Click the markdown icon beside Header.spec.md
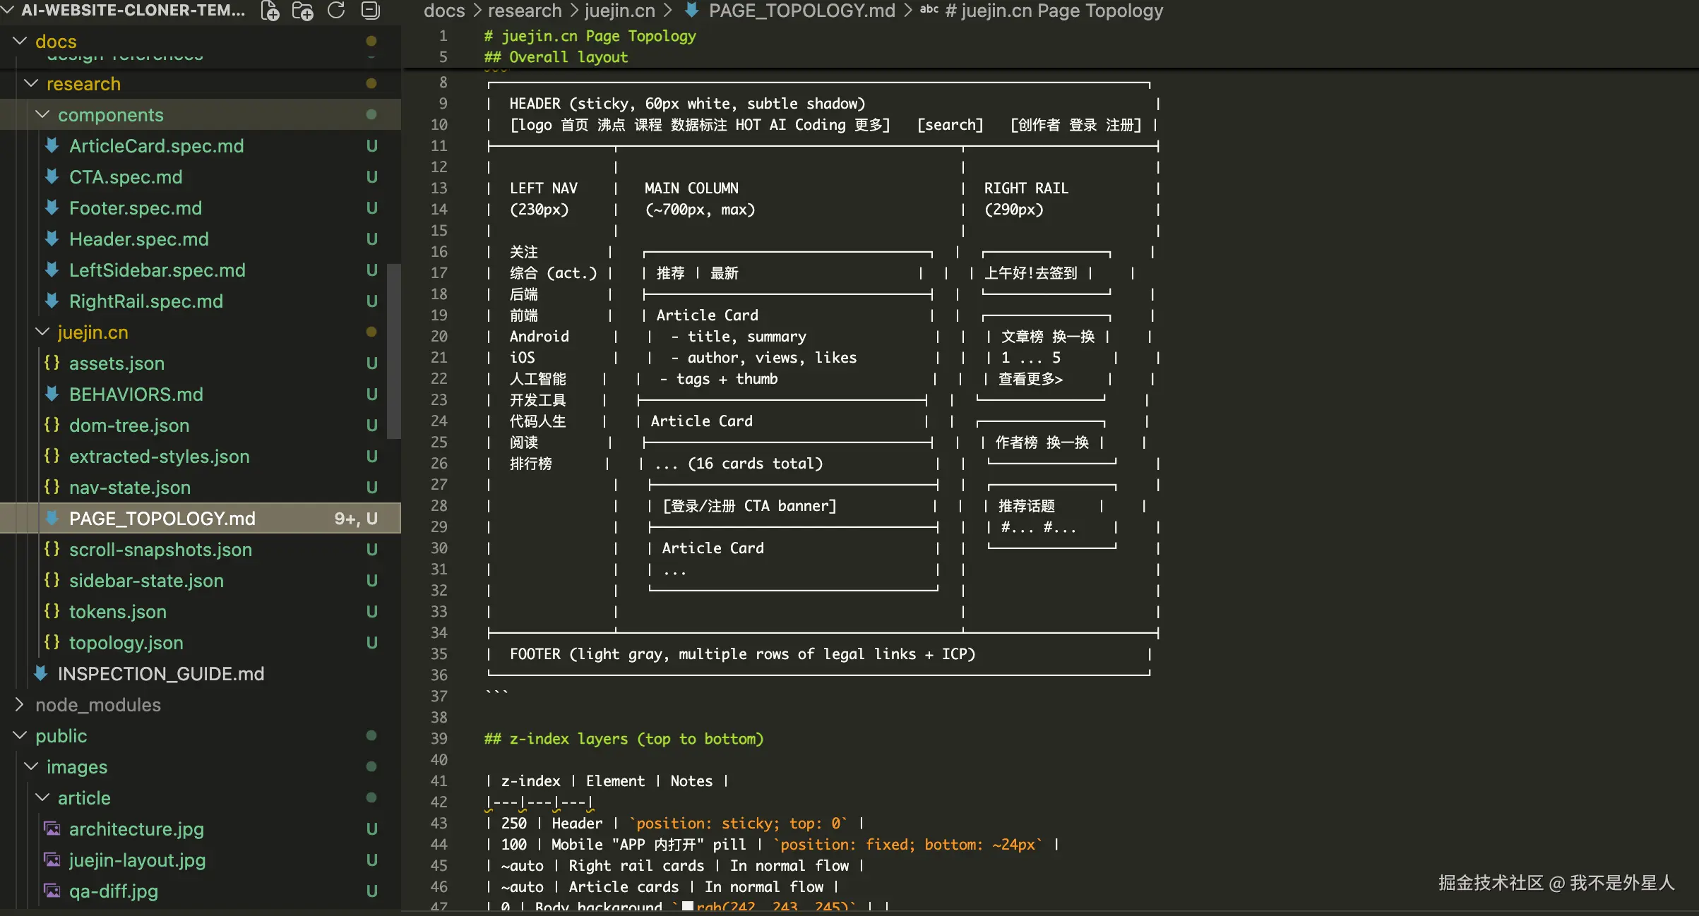1699x916 pixels. tap(52, 239)
